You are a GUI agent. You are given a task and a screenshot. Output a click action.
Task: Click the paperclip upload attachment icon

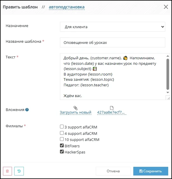coord(75,108)
